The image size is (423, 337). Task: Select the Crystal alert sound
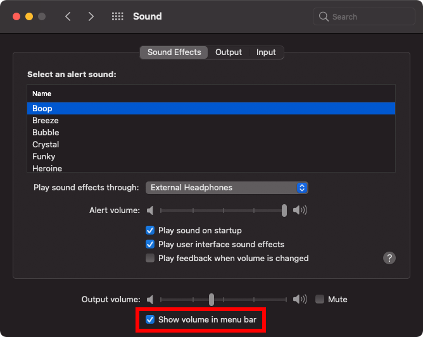211,144
